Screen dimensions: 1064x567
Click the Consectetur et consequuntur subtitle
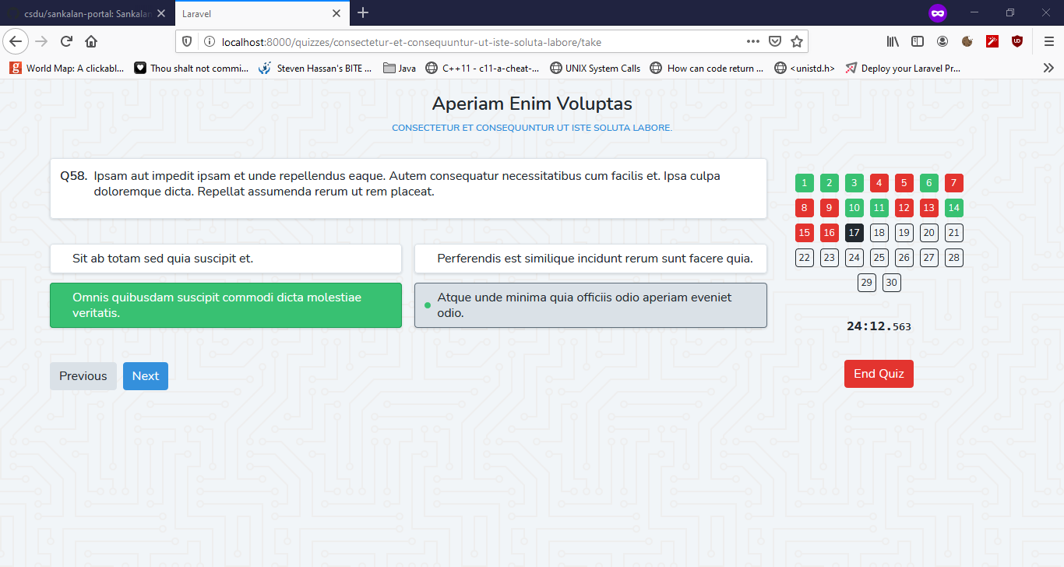[x=532, y=128]
